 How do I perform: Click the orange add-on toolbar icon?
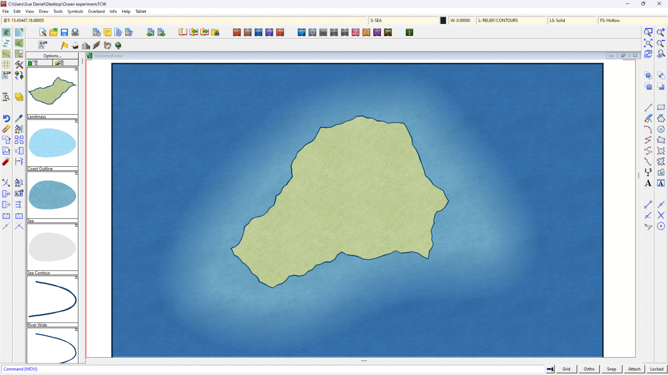coord(367,32)
